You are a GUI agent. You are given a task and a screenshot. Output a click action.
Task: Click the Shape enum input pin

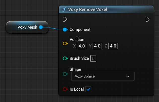[65, 74]
